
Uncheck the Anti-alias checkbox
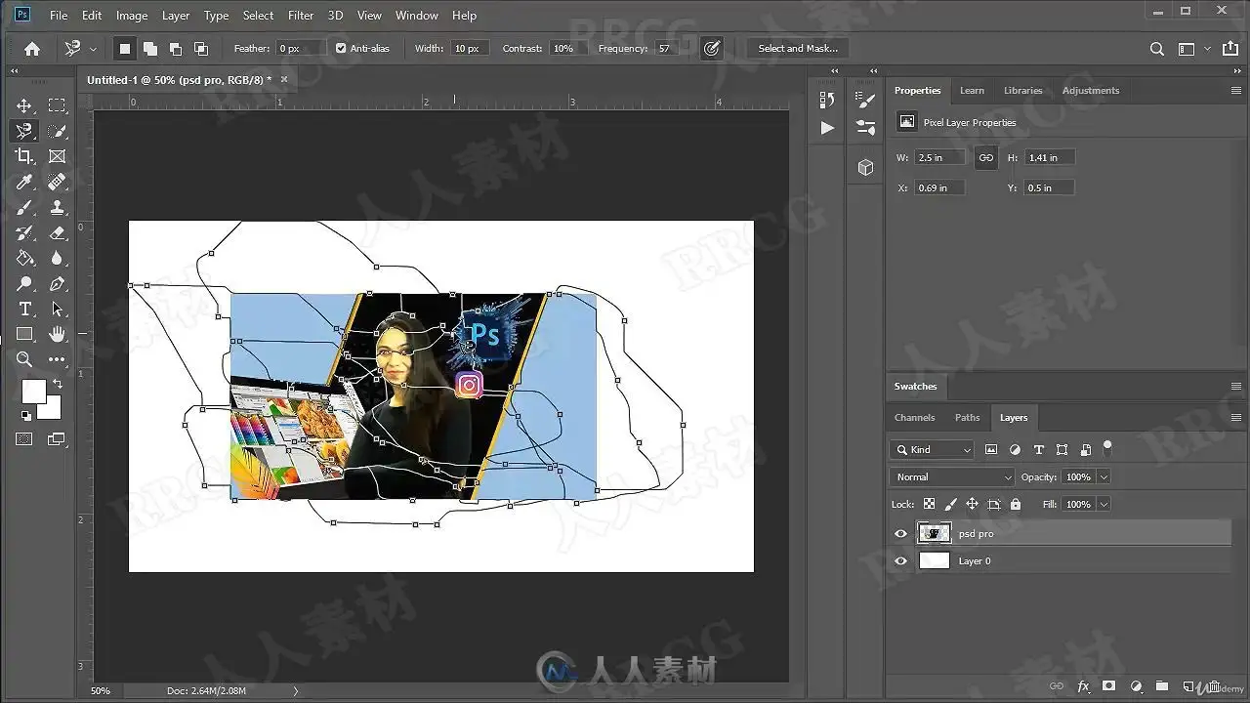[x=341, y=49]
